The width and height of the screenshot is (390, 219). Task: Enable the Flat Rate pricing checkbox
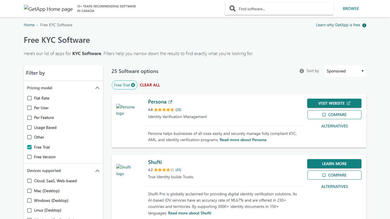coord(29,98)
